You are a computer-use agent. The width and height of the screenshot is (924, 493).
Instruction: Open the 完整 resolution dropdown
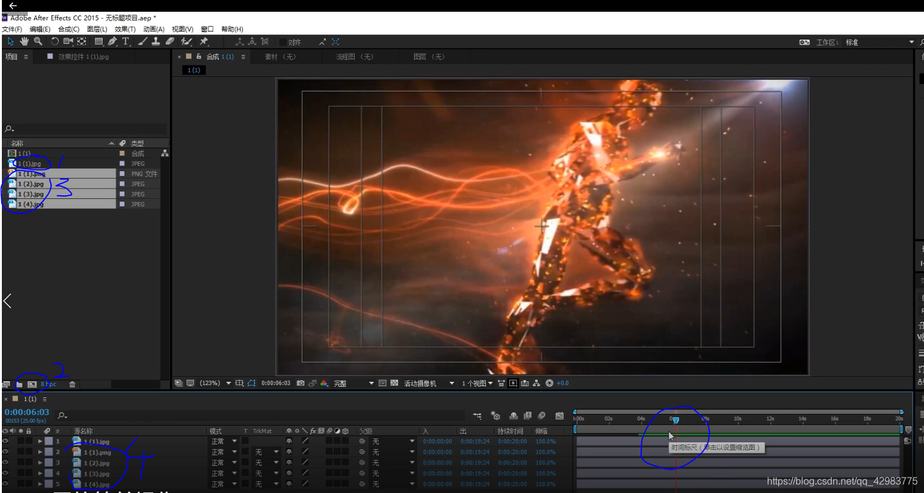coord(354,383)
